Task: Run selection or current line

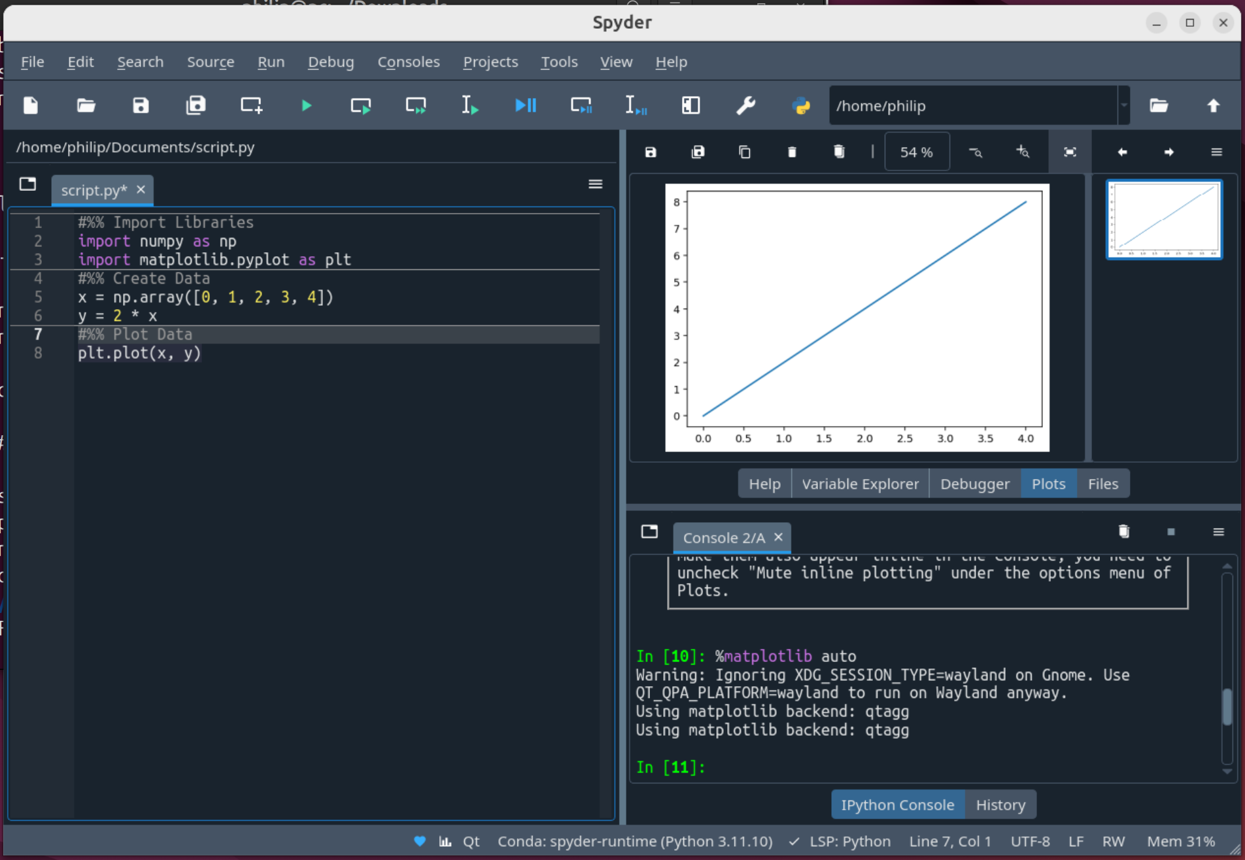Action: click(x=470, y=105)
